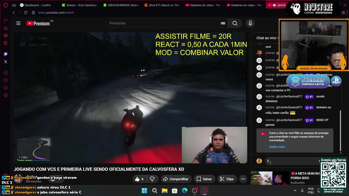Switch to the first Detalhes do vídeo tab
This screenshot has width=349, height=196.
pos(204,5)
